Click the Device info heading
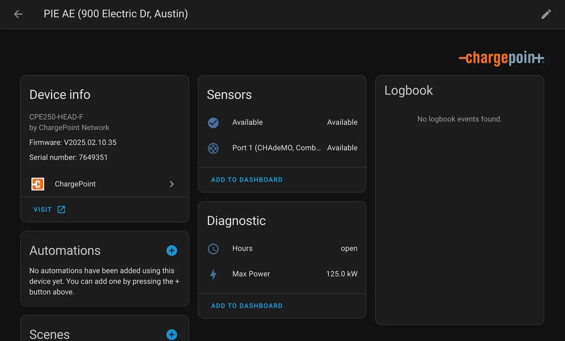Screen dimensions: 565x341 tap(60, 95)
